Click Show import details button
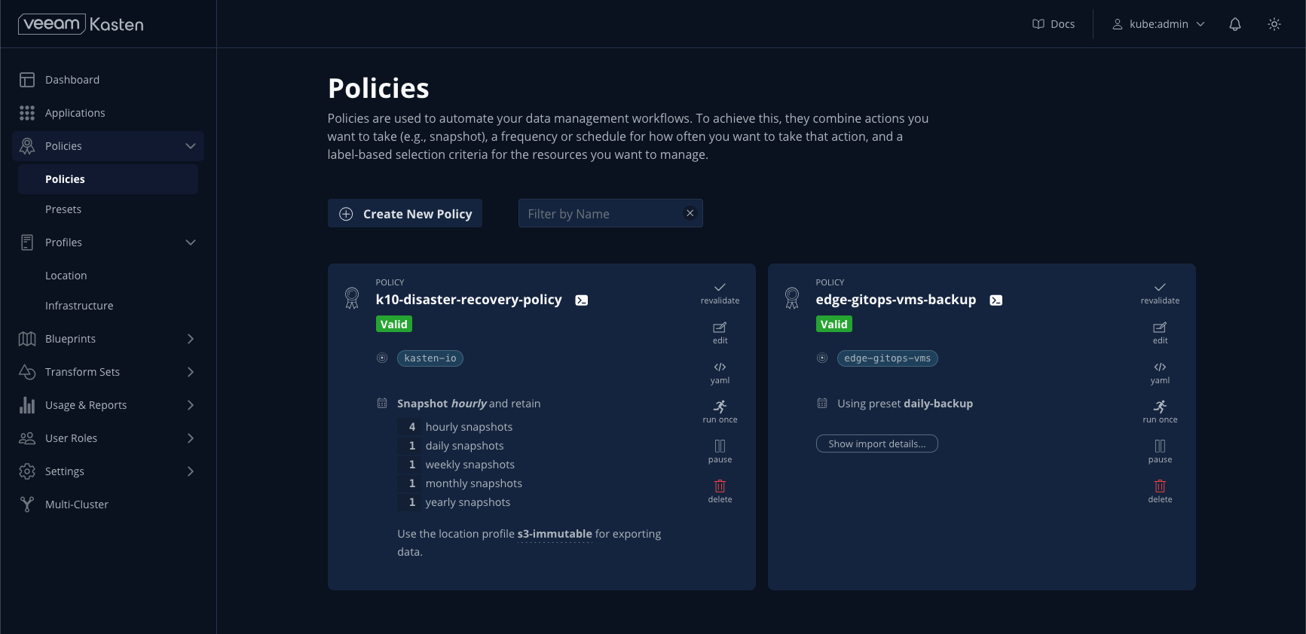Screen dimensions: 1306x634 point(876,443)
